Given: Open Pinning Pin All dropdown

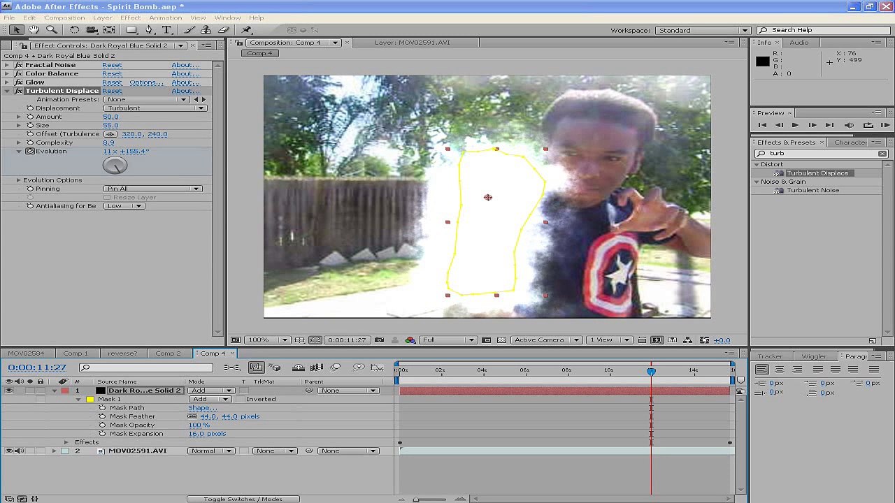Looking at the screenshot, I should pyautogui.click(x=152, y=189).
